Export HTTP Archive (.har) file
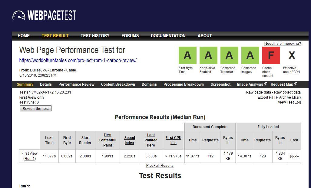This screenshot has height=188, width=311. [x=279, y=97]
